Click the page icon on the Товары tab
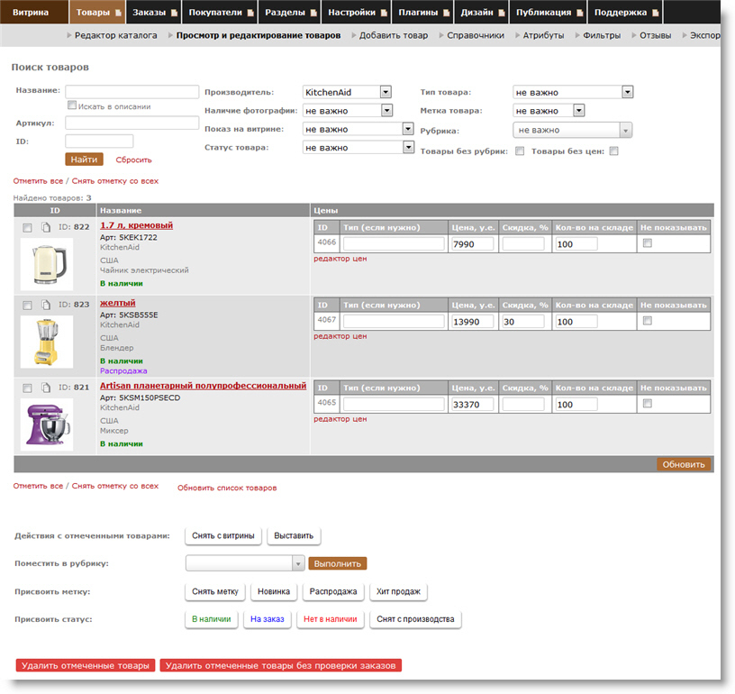735x694 pixels. pos(118,13)
